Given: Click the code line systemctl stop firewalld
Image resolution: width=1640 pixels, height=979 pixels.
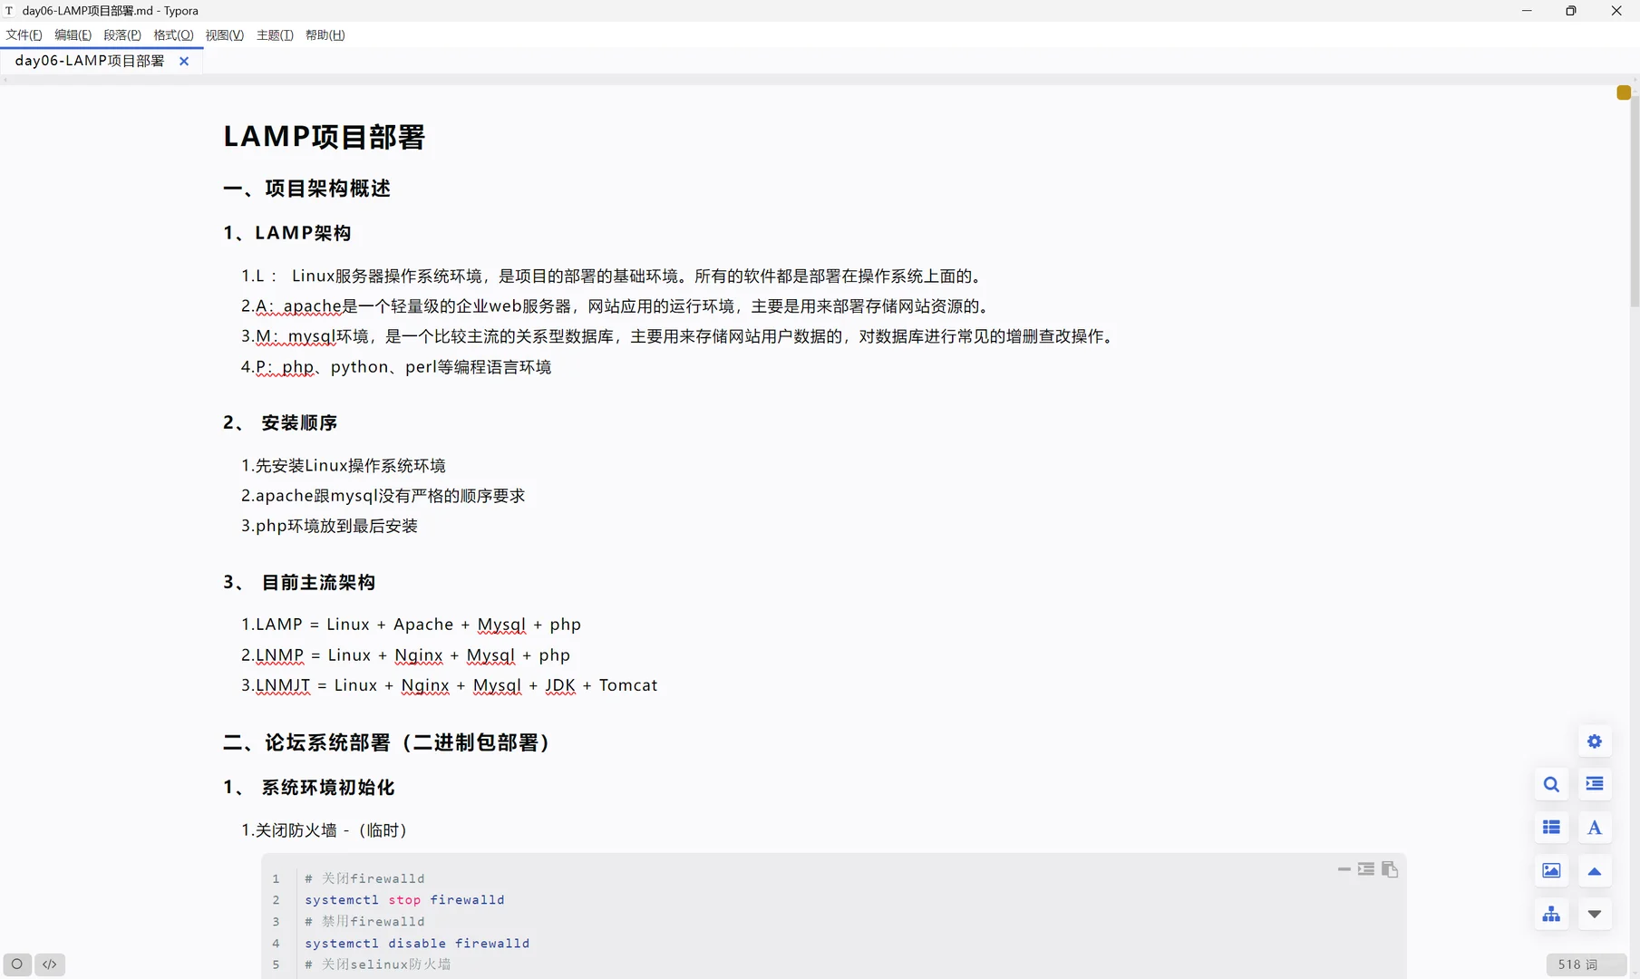Looking at the screenshot, I should pyautogui.click(x=404, y=900).
